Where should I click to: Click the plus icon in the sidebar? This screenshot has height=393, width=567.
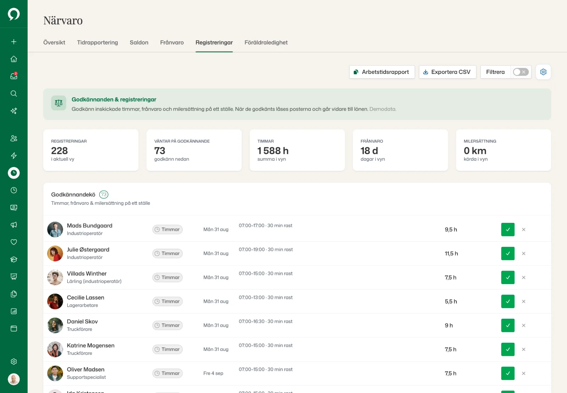point(14,42)
